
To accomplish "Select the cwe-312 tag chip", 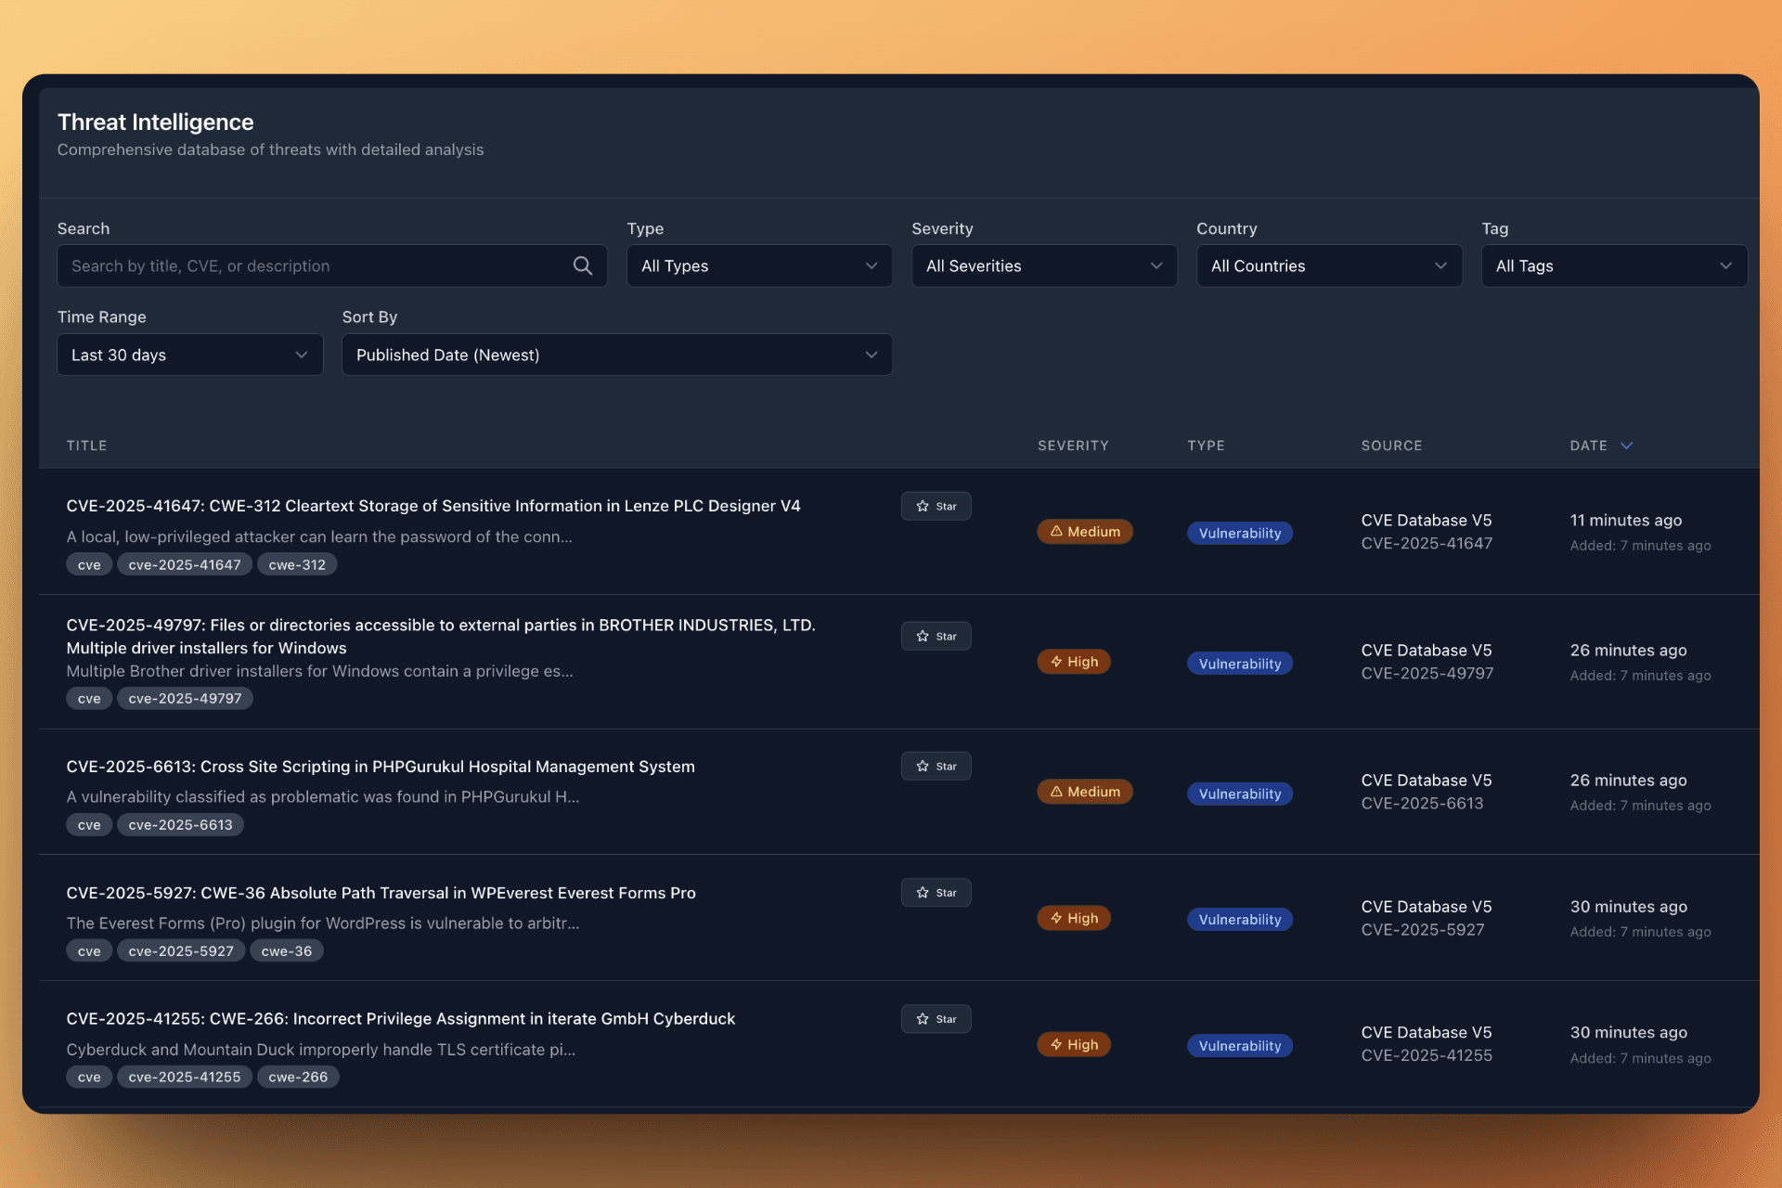I will (297, 564).
